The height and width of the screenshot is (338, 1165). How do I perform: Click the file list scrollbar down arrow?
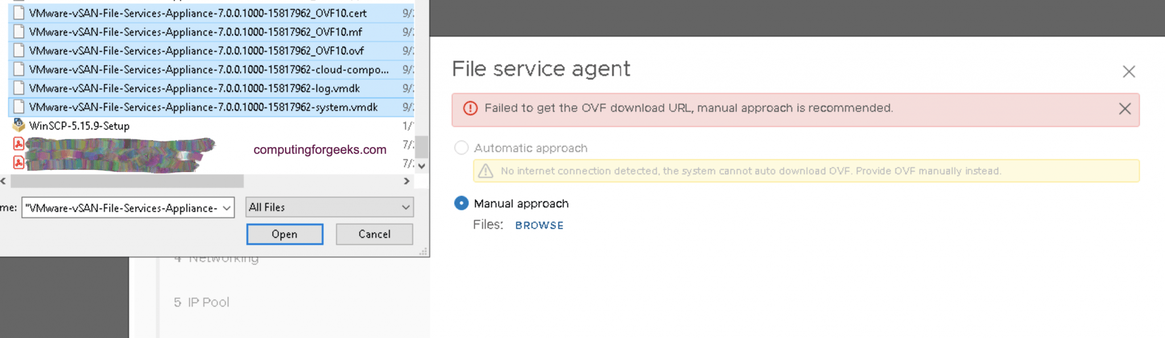pos(421,166)
